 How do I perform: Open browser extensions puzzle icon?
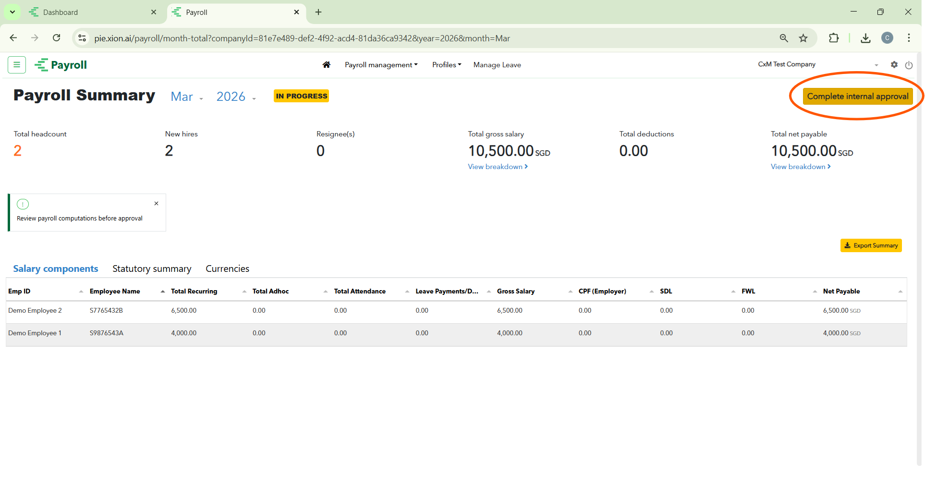(834, 38)
